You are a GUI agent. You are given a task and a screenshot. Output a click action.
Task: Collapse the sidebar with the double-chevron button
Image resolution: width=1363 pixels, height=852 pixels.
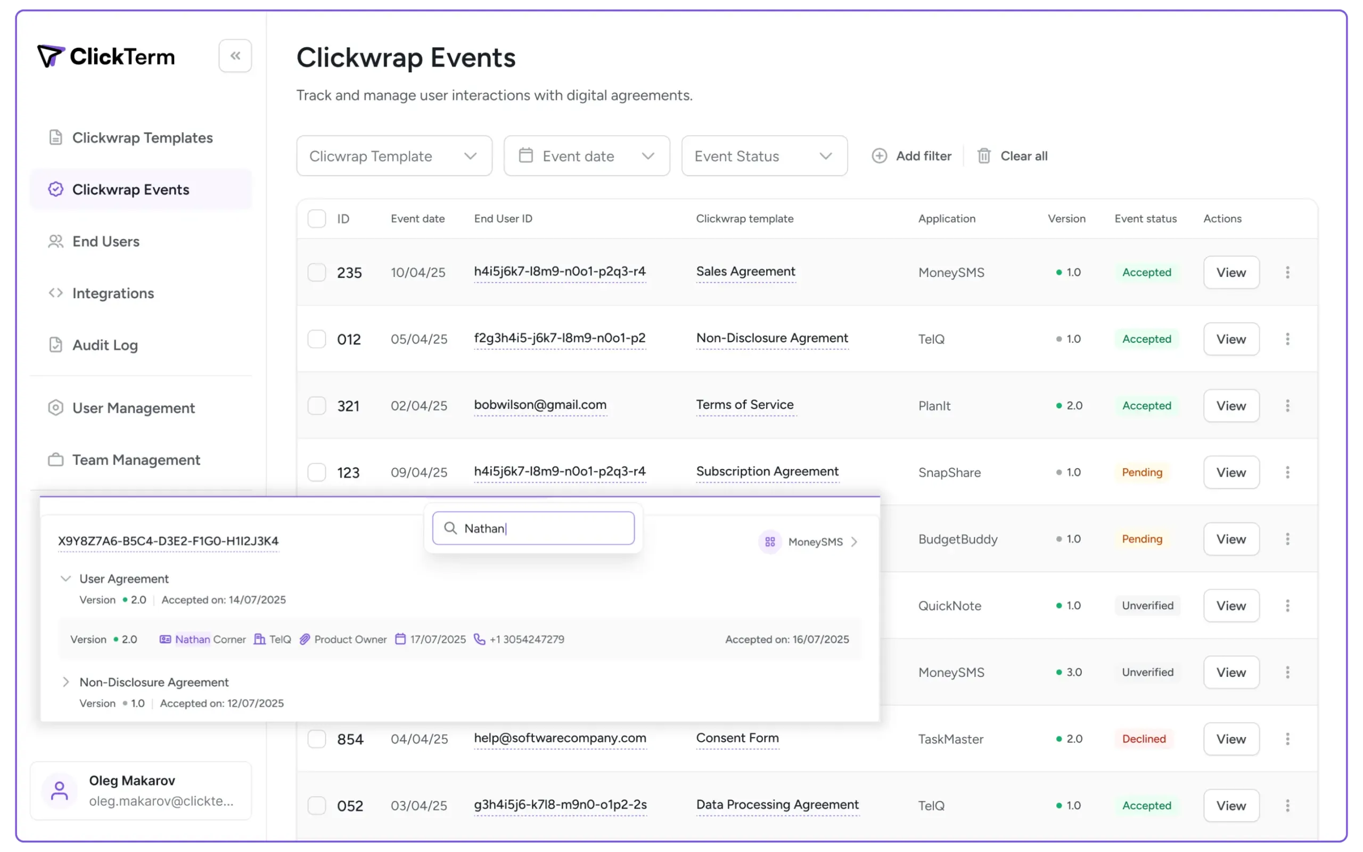[x=235, y=56]
